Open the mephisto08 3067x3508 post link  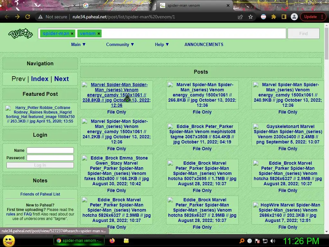click(202, 134)
